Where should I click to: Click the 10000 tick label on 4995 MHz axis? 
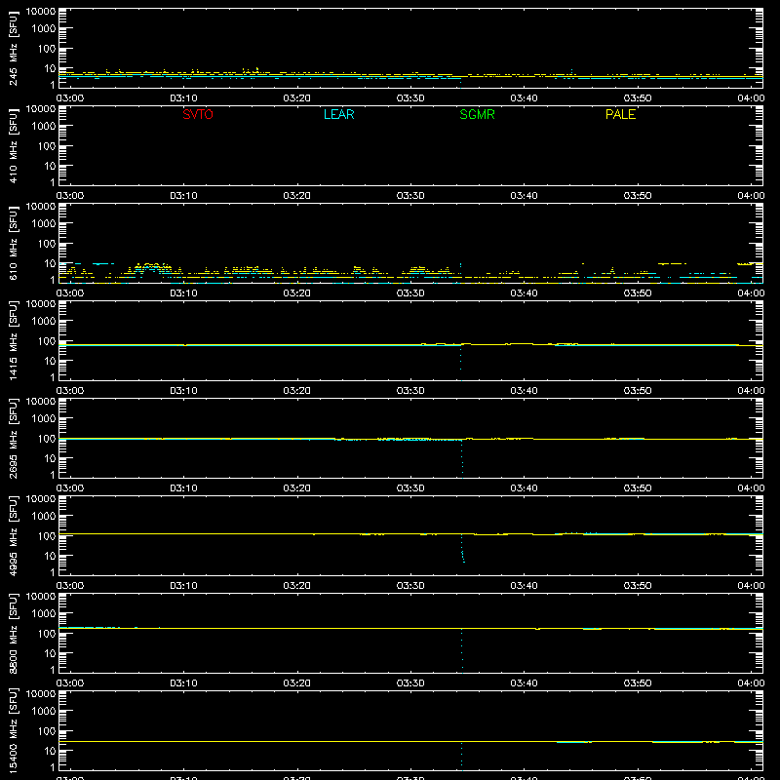click(x=41, y=499)
